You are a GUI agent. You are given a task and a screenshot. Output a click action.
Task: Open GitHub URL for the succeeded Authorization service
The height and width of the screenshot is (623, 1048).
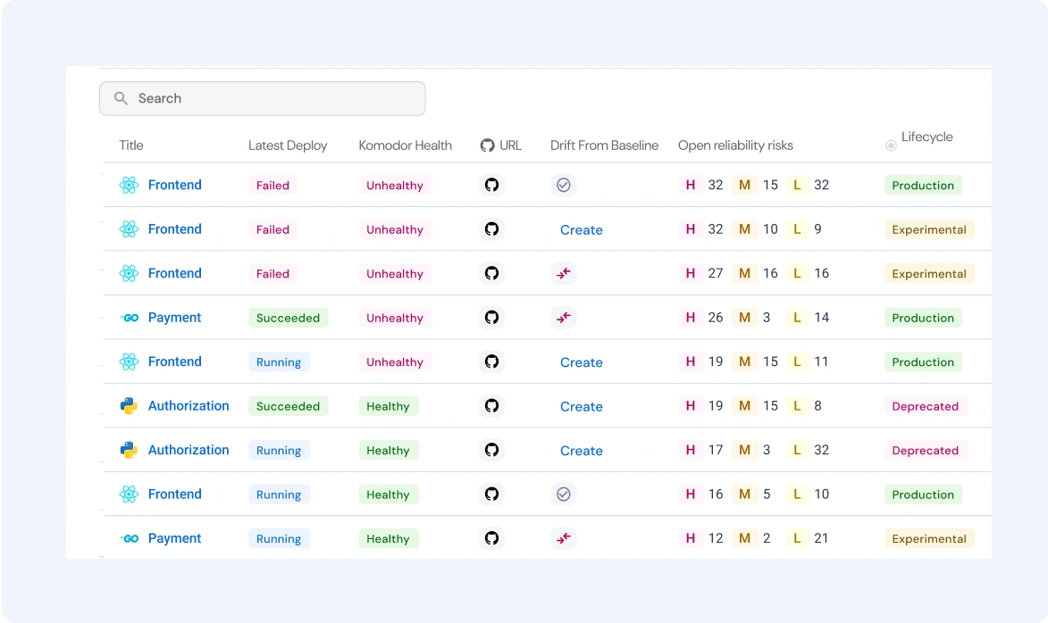point(491,406)
